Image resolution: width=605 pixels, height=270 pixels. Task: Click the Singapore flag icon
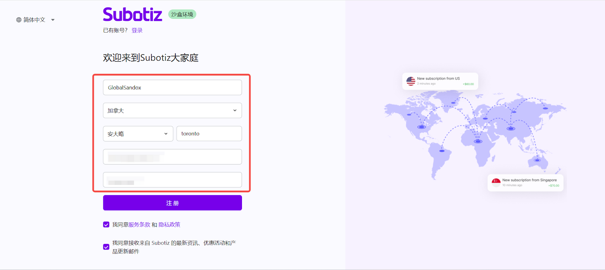496,183
